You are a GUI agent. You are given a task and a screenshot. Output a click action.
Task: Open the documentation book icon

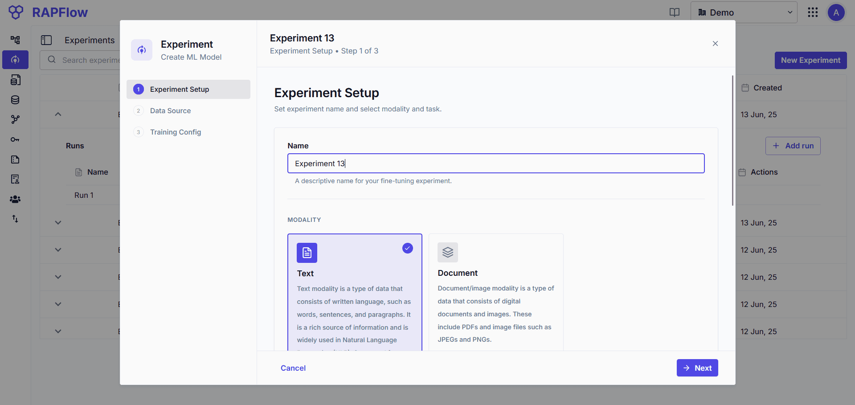click(674, 12)
